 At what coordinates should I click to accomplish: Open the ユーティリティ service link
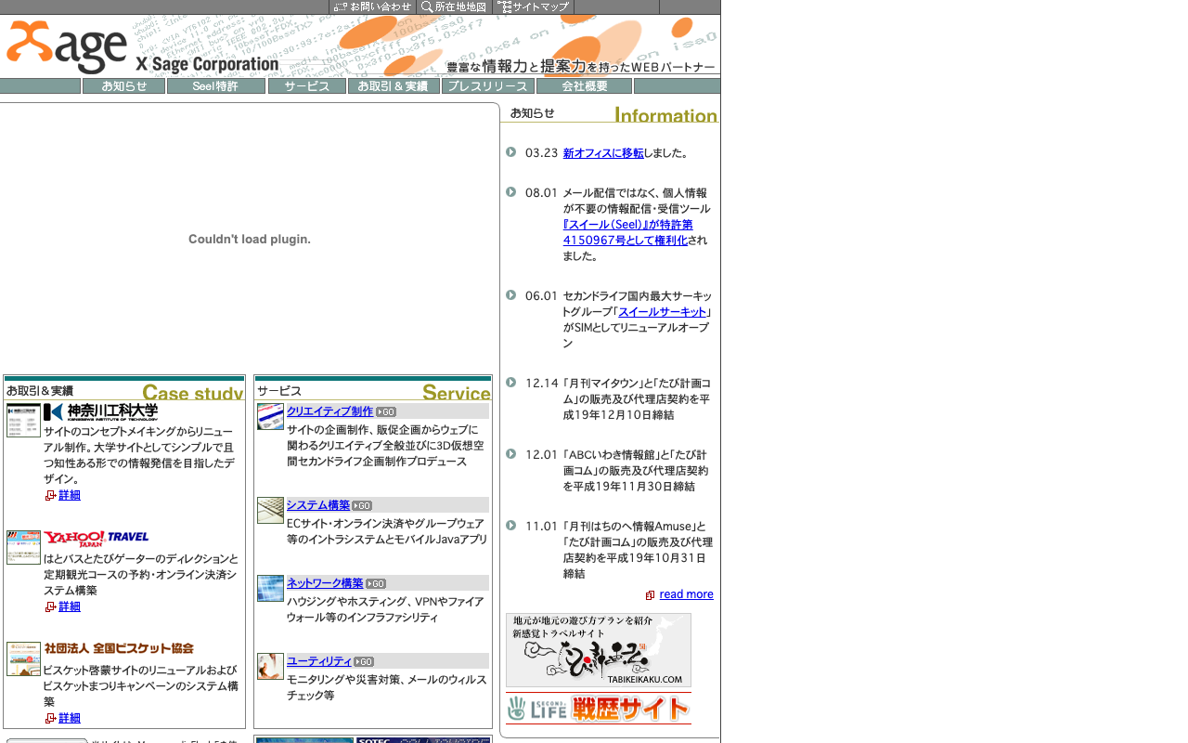click(319, 661)
